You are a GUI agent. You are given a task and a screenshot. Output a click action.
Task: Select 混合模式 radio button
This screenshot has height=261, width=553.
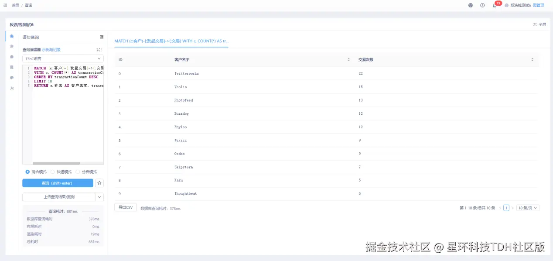pos(28,172)
